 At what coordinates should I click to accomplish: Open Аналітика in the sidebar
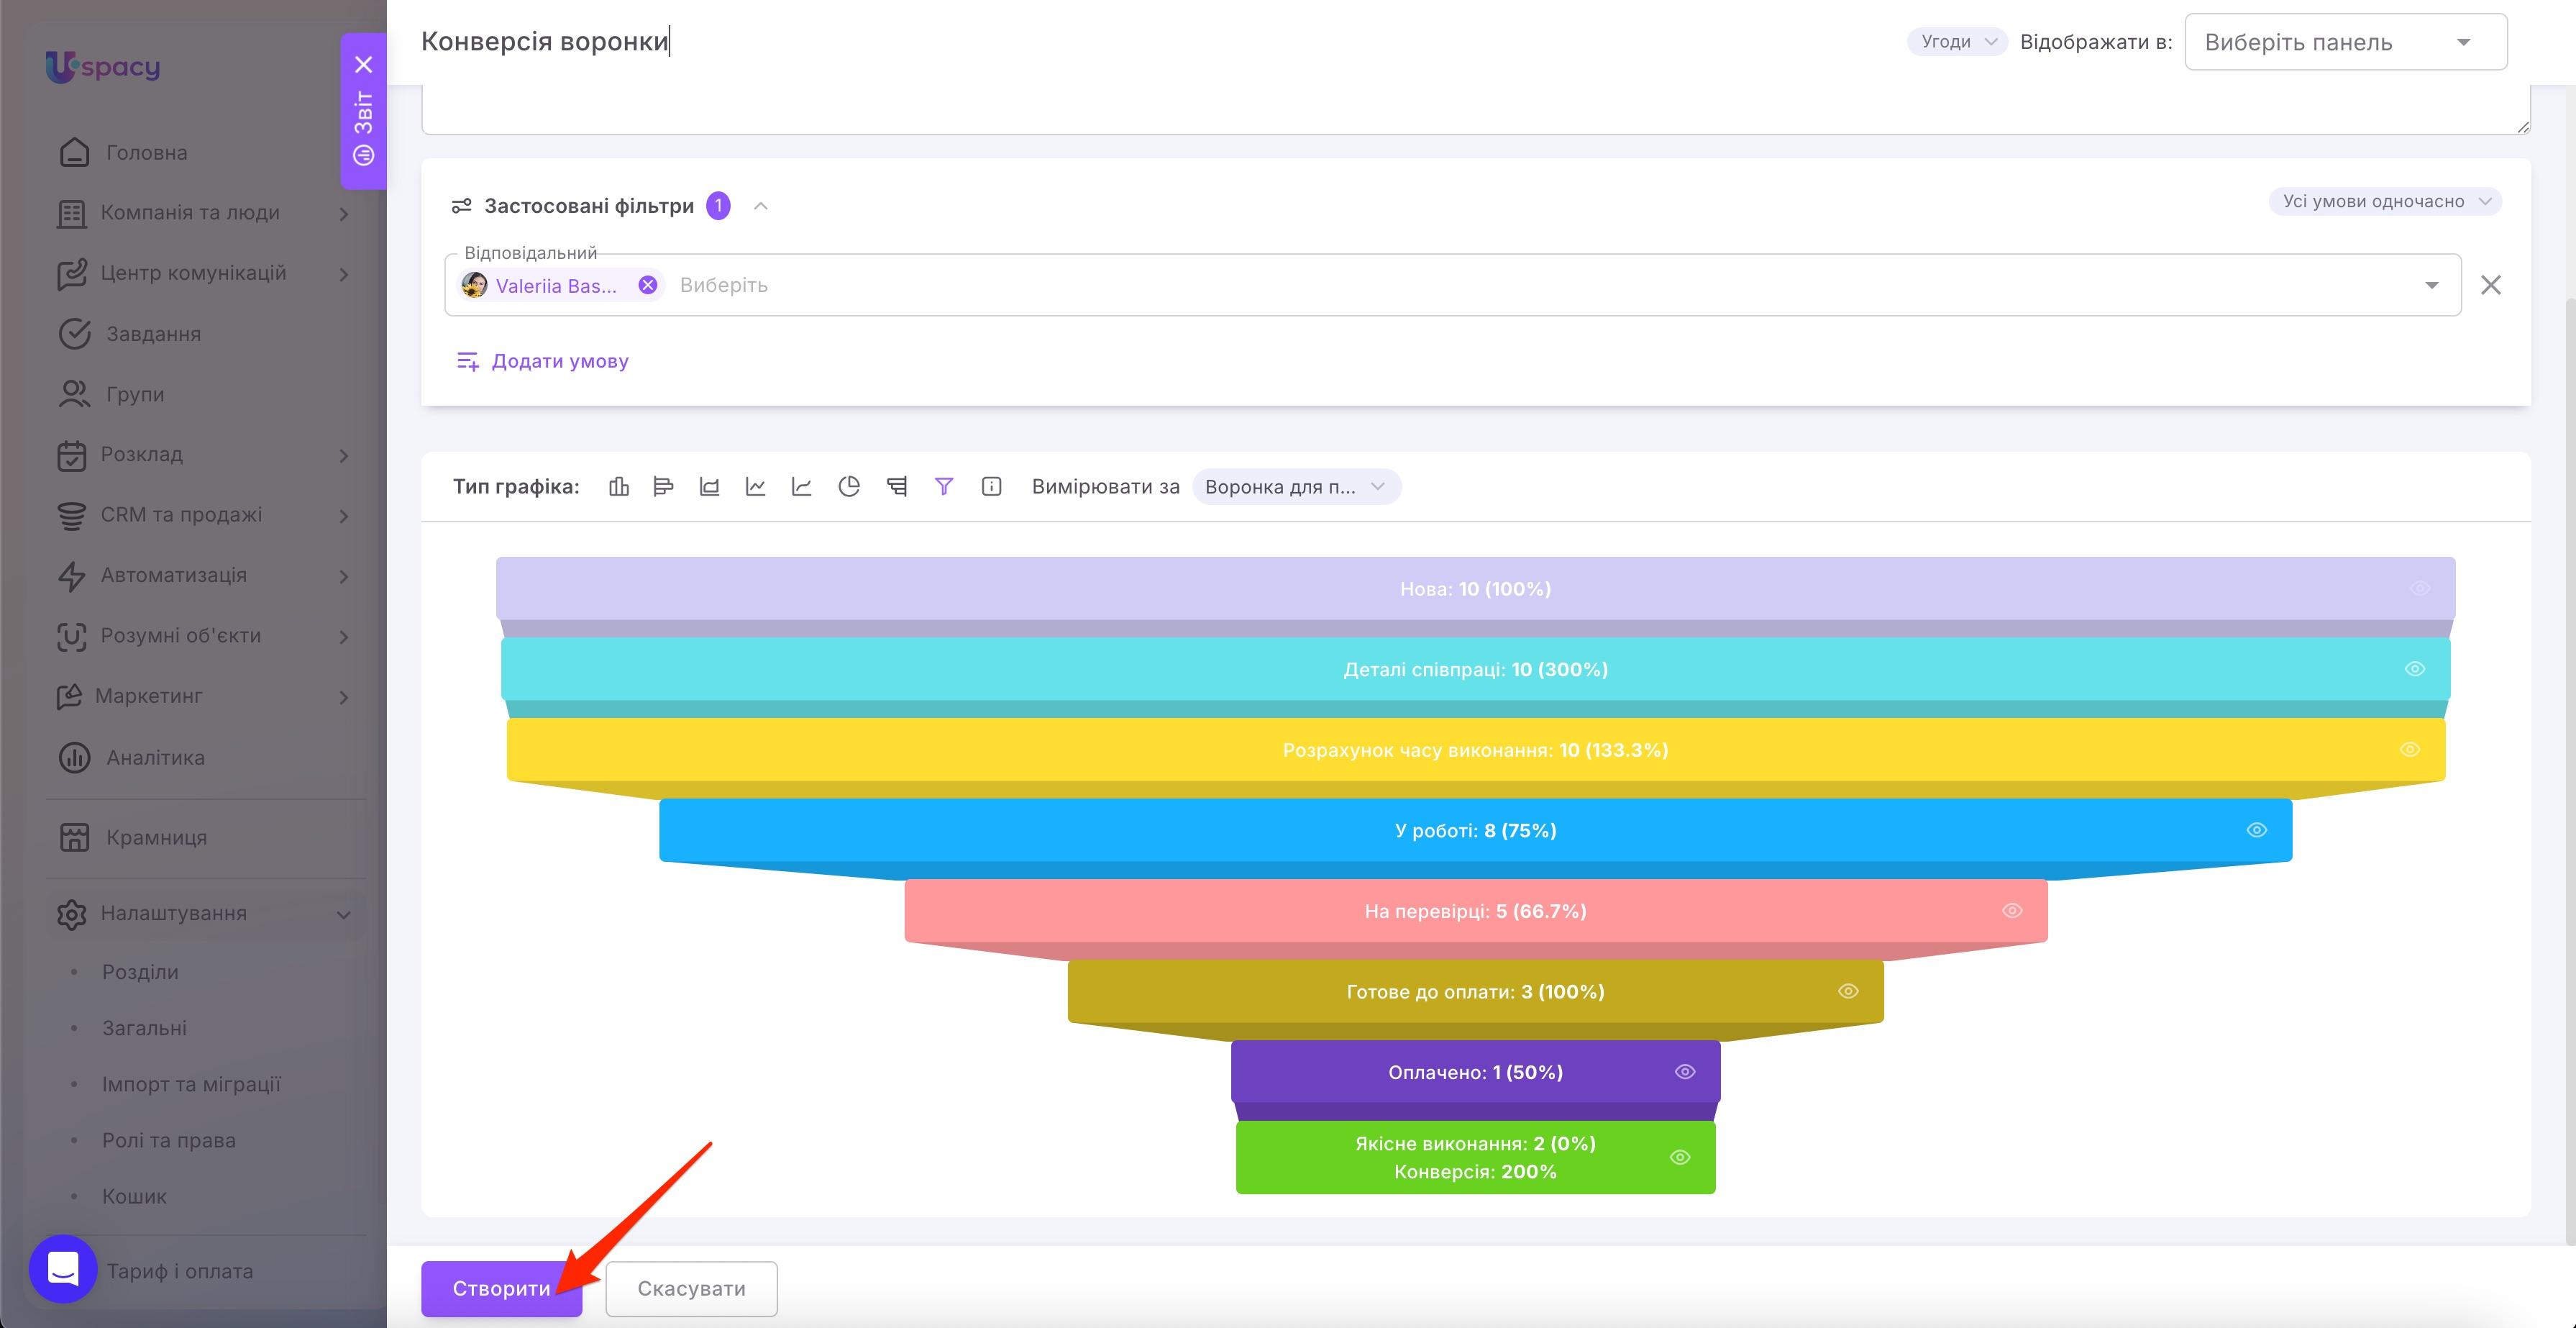pyautogui.click(x=155, y=757)
